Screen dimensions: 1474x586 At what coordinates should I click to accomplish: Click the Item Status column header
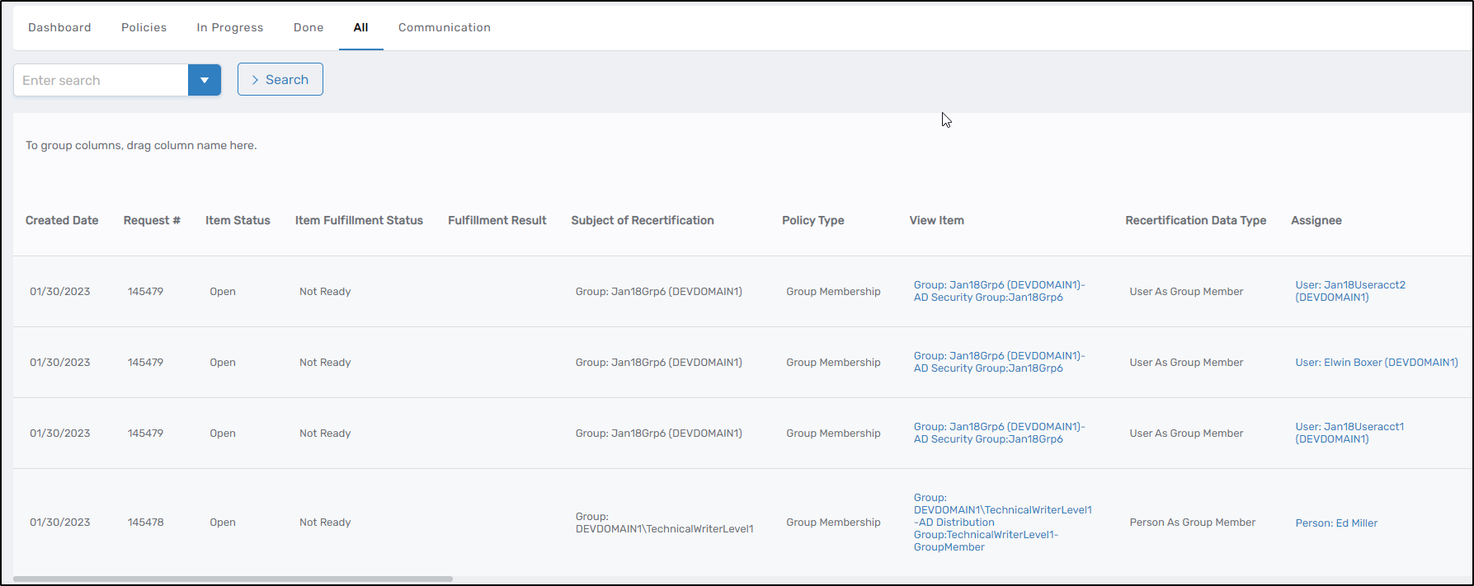pyautogui.click(x=238, y=220)
